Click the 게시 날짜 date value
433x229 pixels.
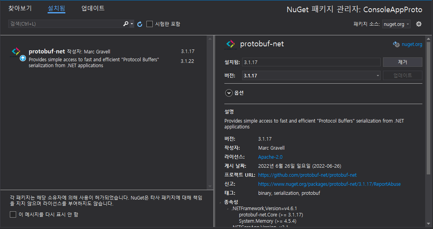click(x=299, y=166)
